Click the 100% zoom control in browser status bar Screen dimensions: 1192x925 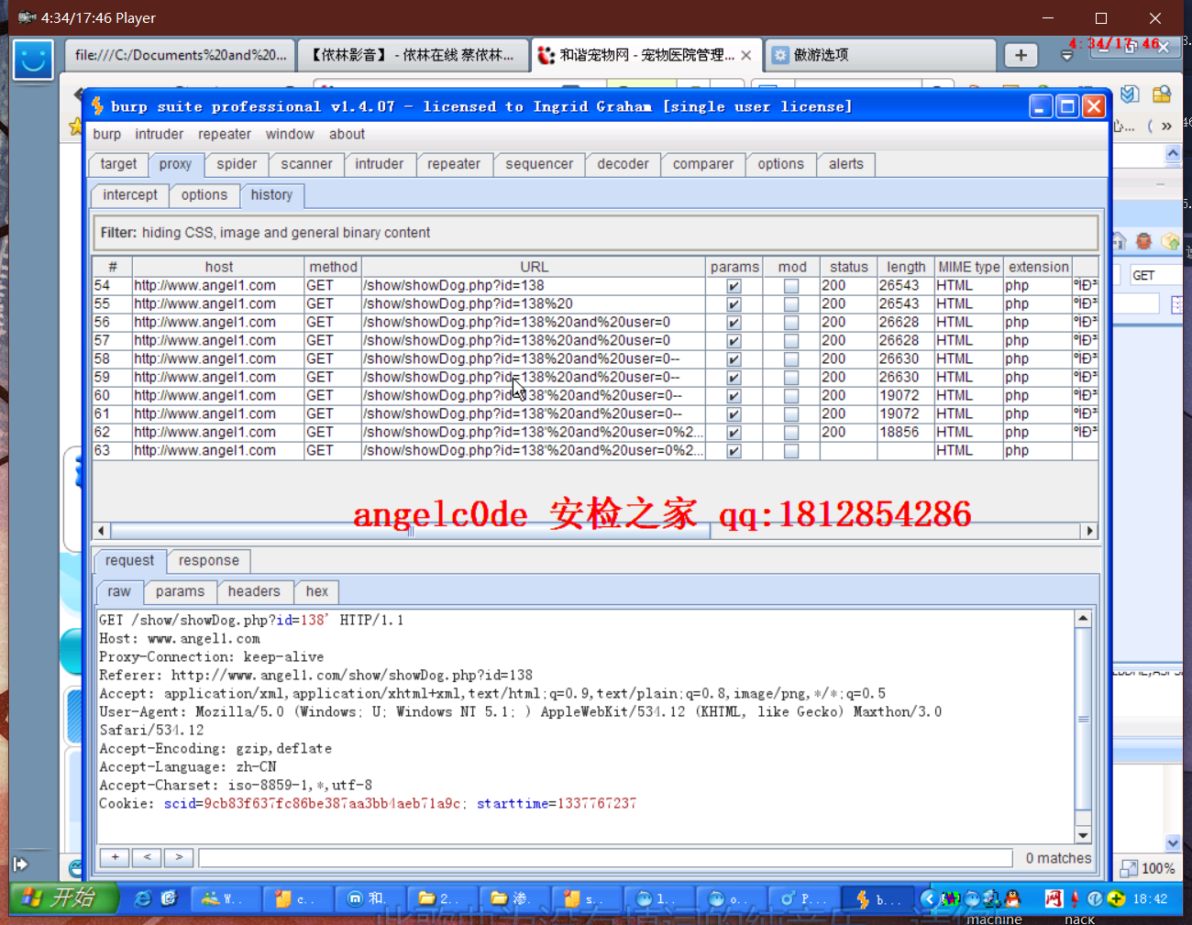[x=1148, y=868]
